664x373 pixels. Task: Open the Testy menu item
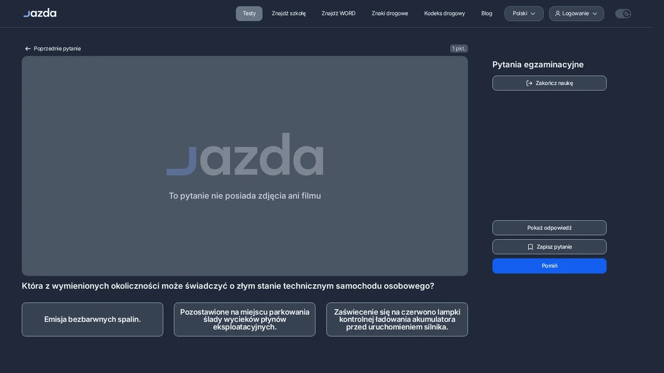[x=249, y=13]
